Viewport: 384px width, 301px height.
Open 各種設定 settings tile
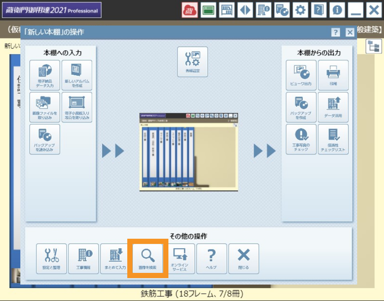click(x=192, y=62)
